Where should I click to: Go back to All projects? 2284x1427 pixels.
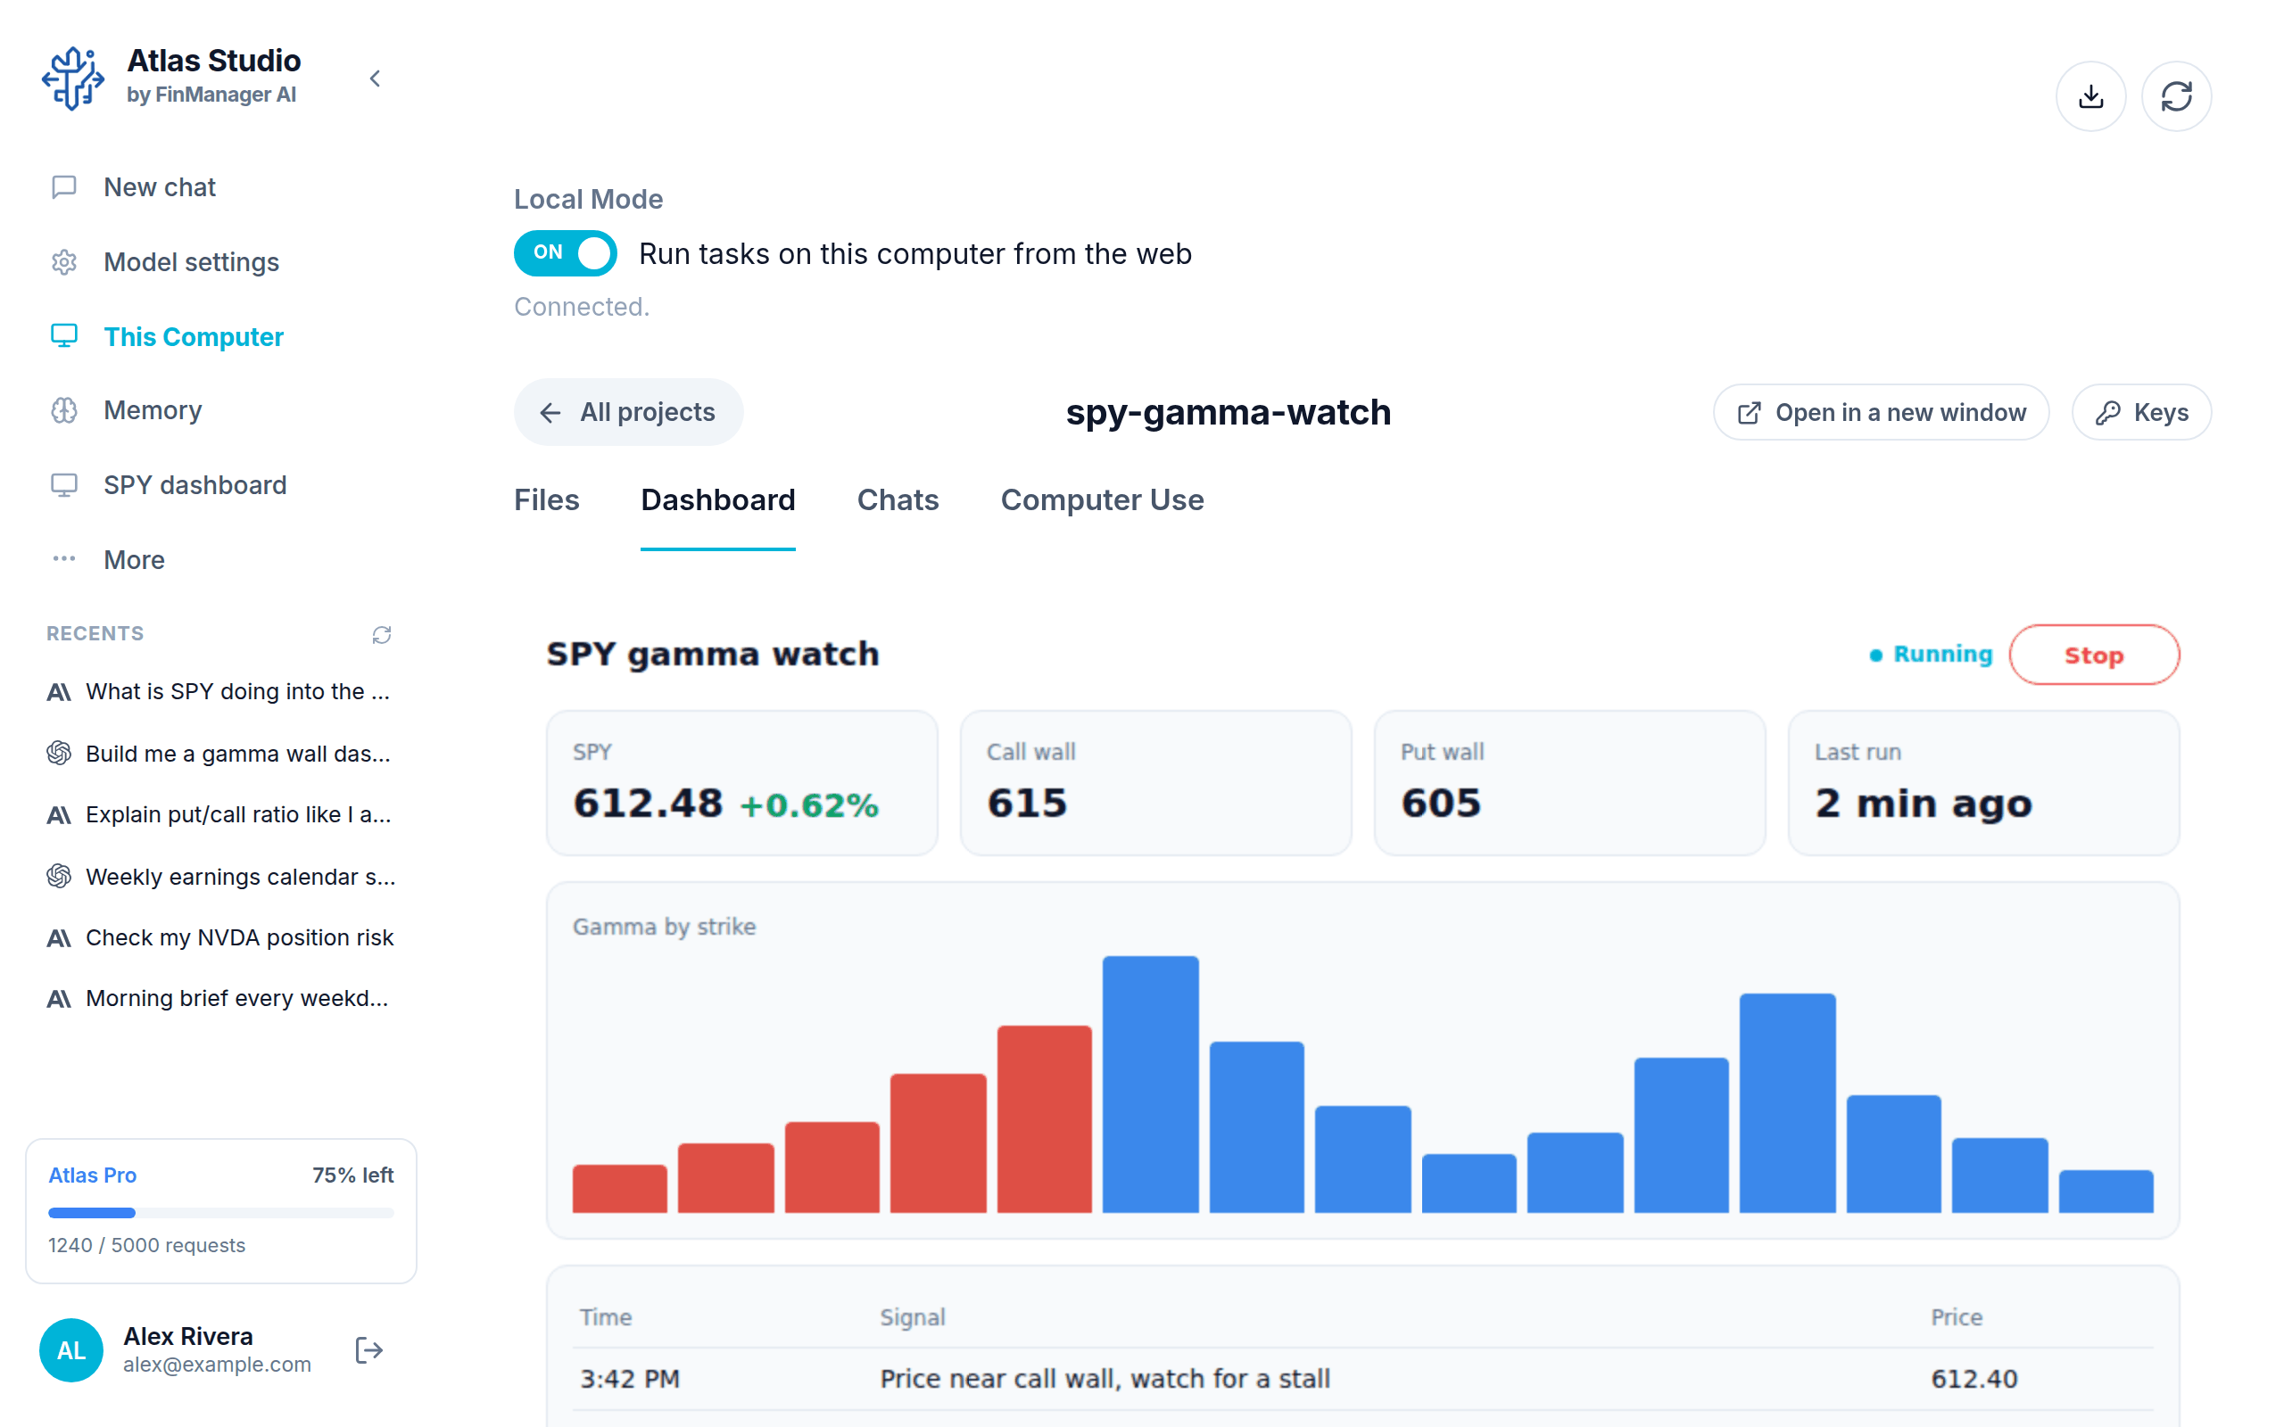629,412
